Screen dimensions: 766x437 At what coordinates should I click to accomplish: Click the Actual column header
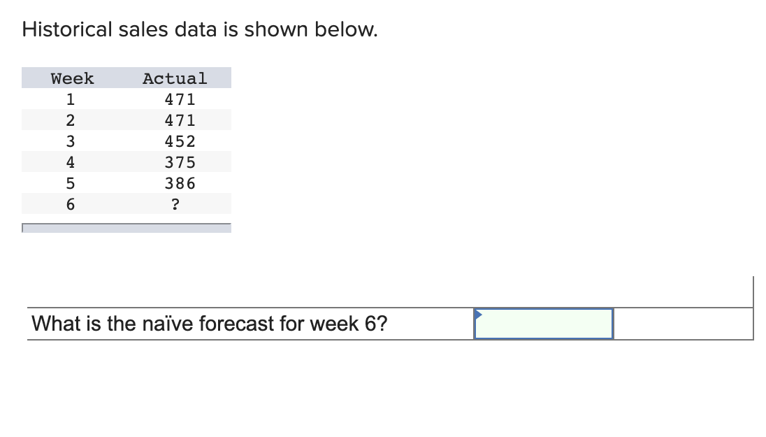click(x=175, y=78)
